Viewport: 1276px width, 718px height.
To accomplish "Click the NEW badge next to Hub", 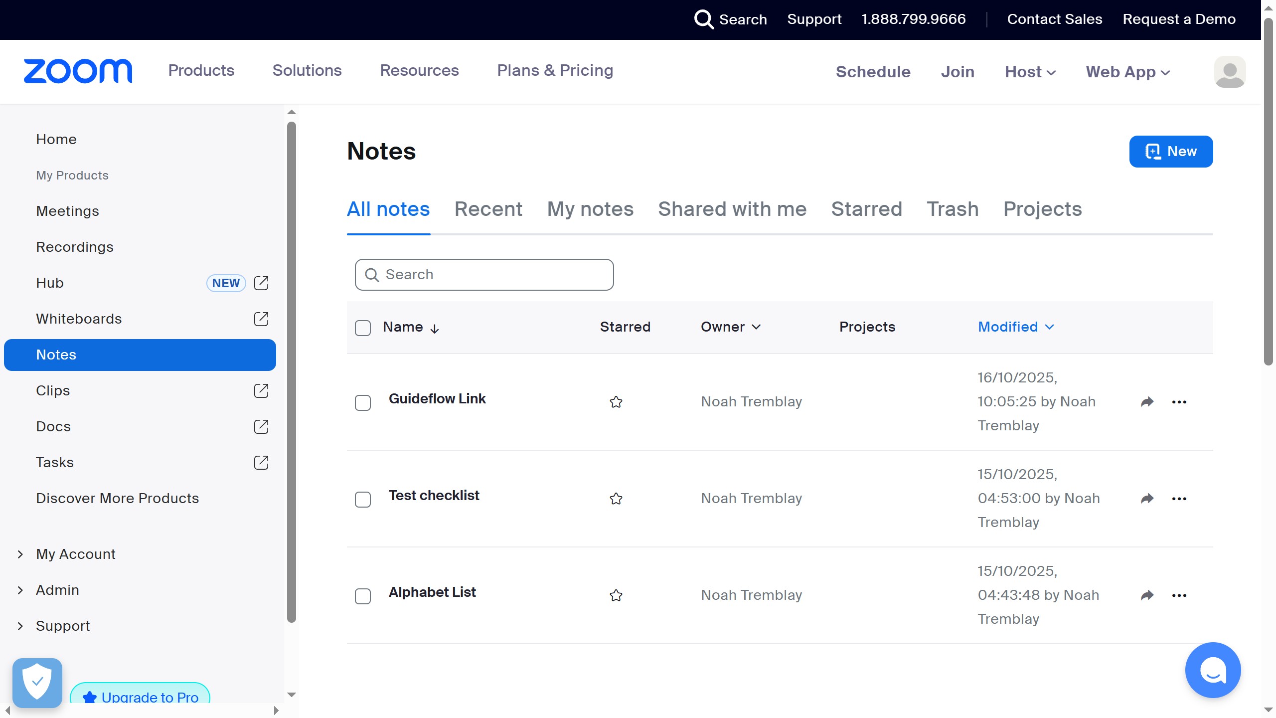I will coord(226,283).
